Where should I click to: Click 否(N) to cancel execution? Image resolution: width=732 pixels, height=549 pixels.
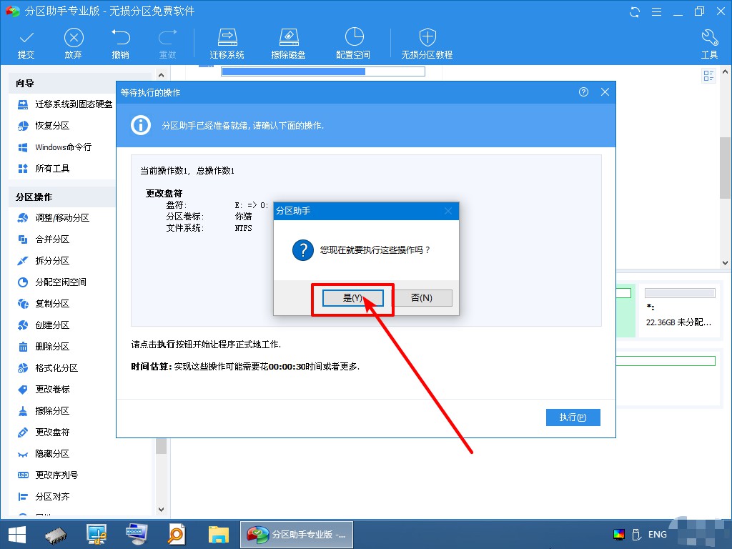tap(421, 298)
